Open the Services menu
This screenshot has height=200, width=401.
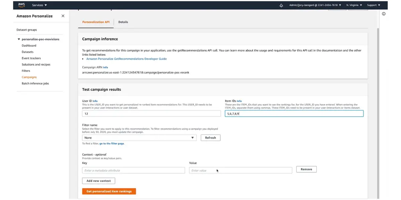point(39,5)
